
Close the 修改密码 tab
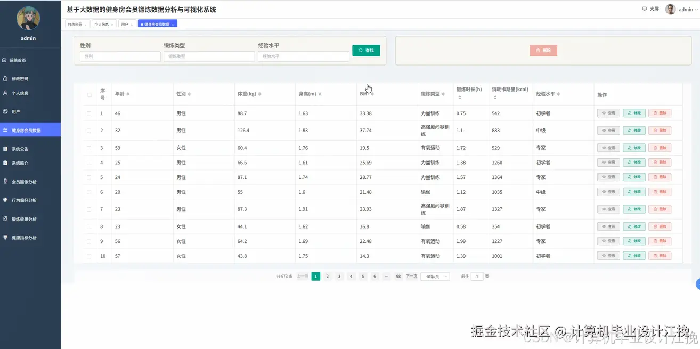[85, 25]
